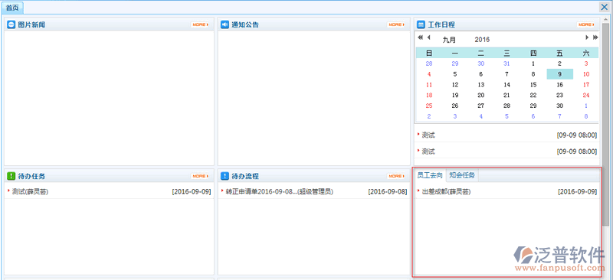
Task: Click [2016-09-09] date in 待办任务
Action: (191, 192)
